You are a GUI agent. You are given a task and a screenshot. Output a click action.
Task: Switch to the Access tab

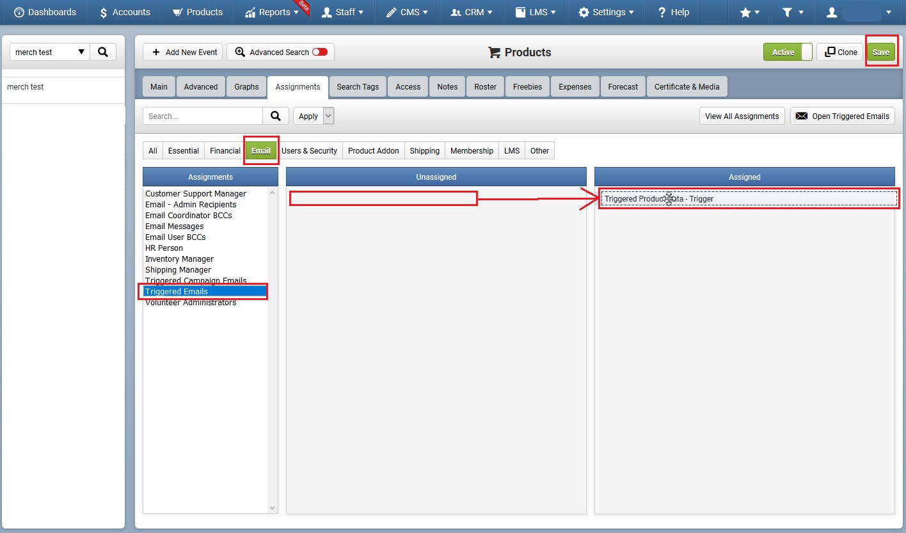point(408,87)
